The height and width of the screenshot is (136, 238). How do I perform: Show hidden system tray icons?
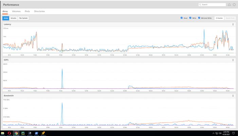coord(214,133)
